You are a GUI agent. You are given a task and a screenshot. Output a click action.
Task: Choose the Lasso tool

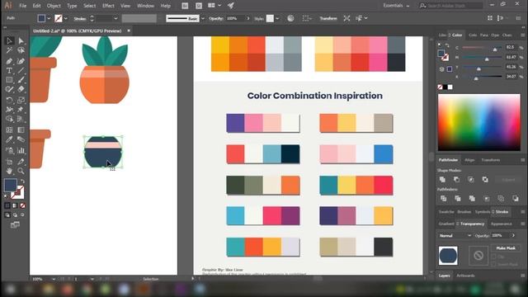click(x=21, y=50)
